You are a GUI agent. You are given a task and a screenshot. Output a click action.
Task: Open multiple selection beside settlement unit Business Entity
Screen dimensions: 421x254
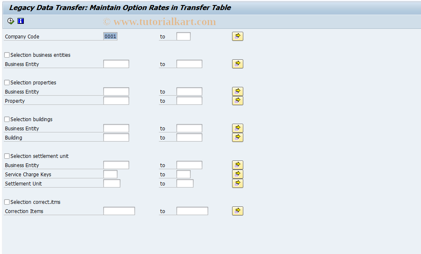(237, 165)
